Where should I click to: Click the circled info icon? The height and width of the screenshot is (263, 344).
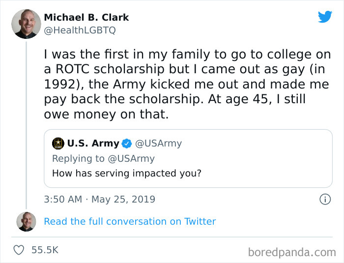(x=325, y=199)
